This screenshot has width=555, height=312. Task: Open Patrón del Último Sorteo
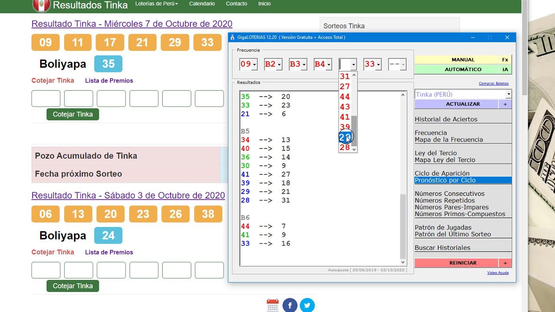[453, 234]
